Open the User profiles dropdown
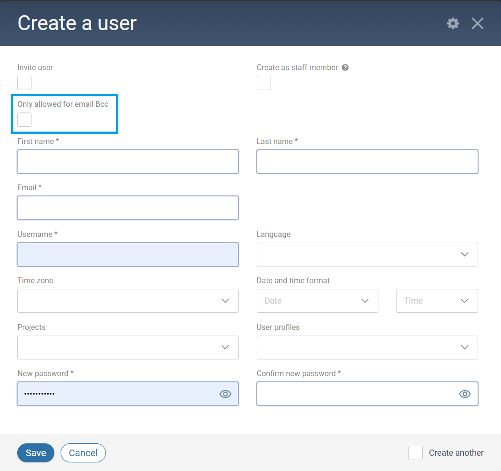This screenshot has height=471, width=501. 367,348
